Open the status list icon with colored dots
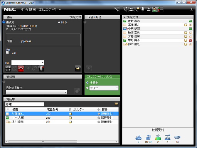 (x=160, y=10)
